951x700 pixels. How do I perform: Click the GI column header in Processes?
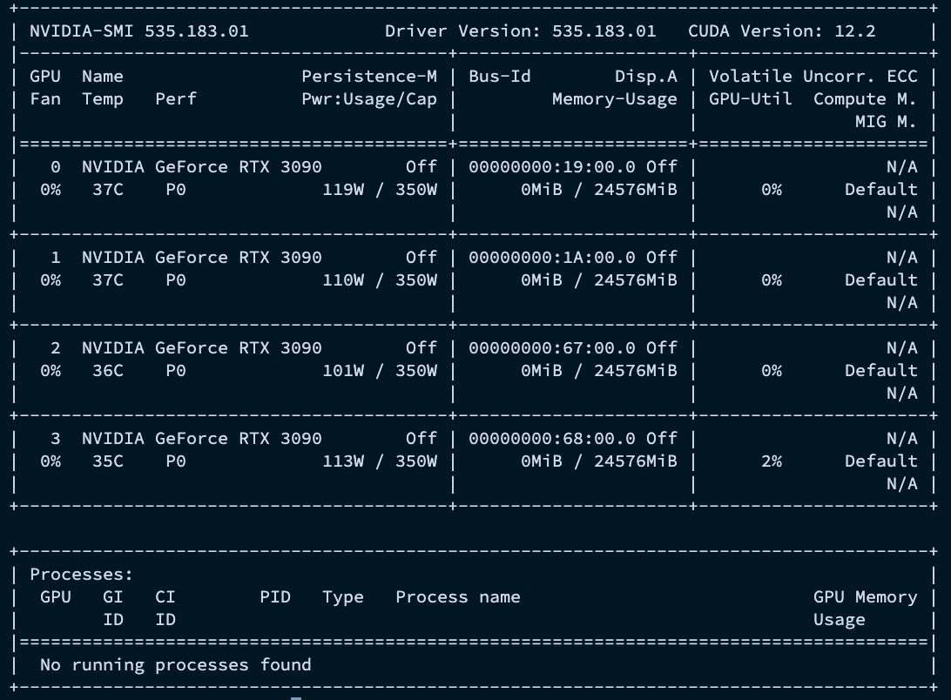[113, 597]
